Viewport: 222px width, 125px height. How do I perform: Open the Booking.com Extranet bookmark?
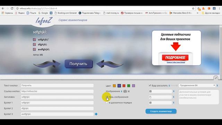66,13
